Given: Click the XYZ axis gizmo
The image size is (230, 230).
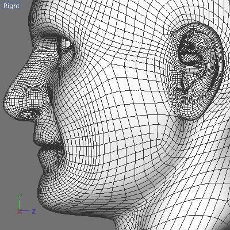Looking at the screenshot, I should tap(26, 205).
